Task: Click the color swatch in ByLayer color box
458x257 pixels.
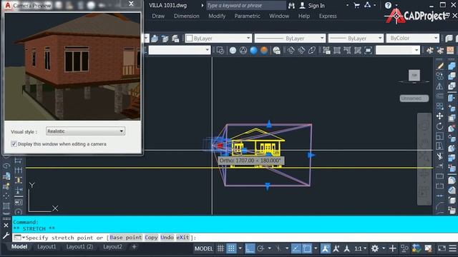Action: pyautogui.click(x=189, y=38)
